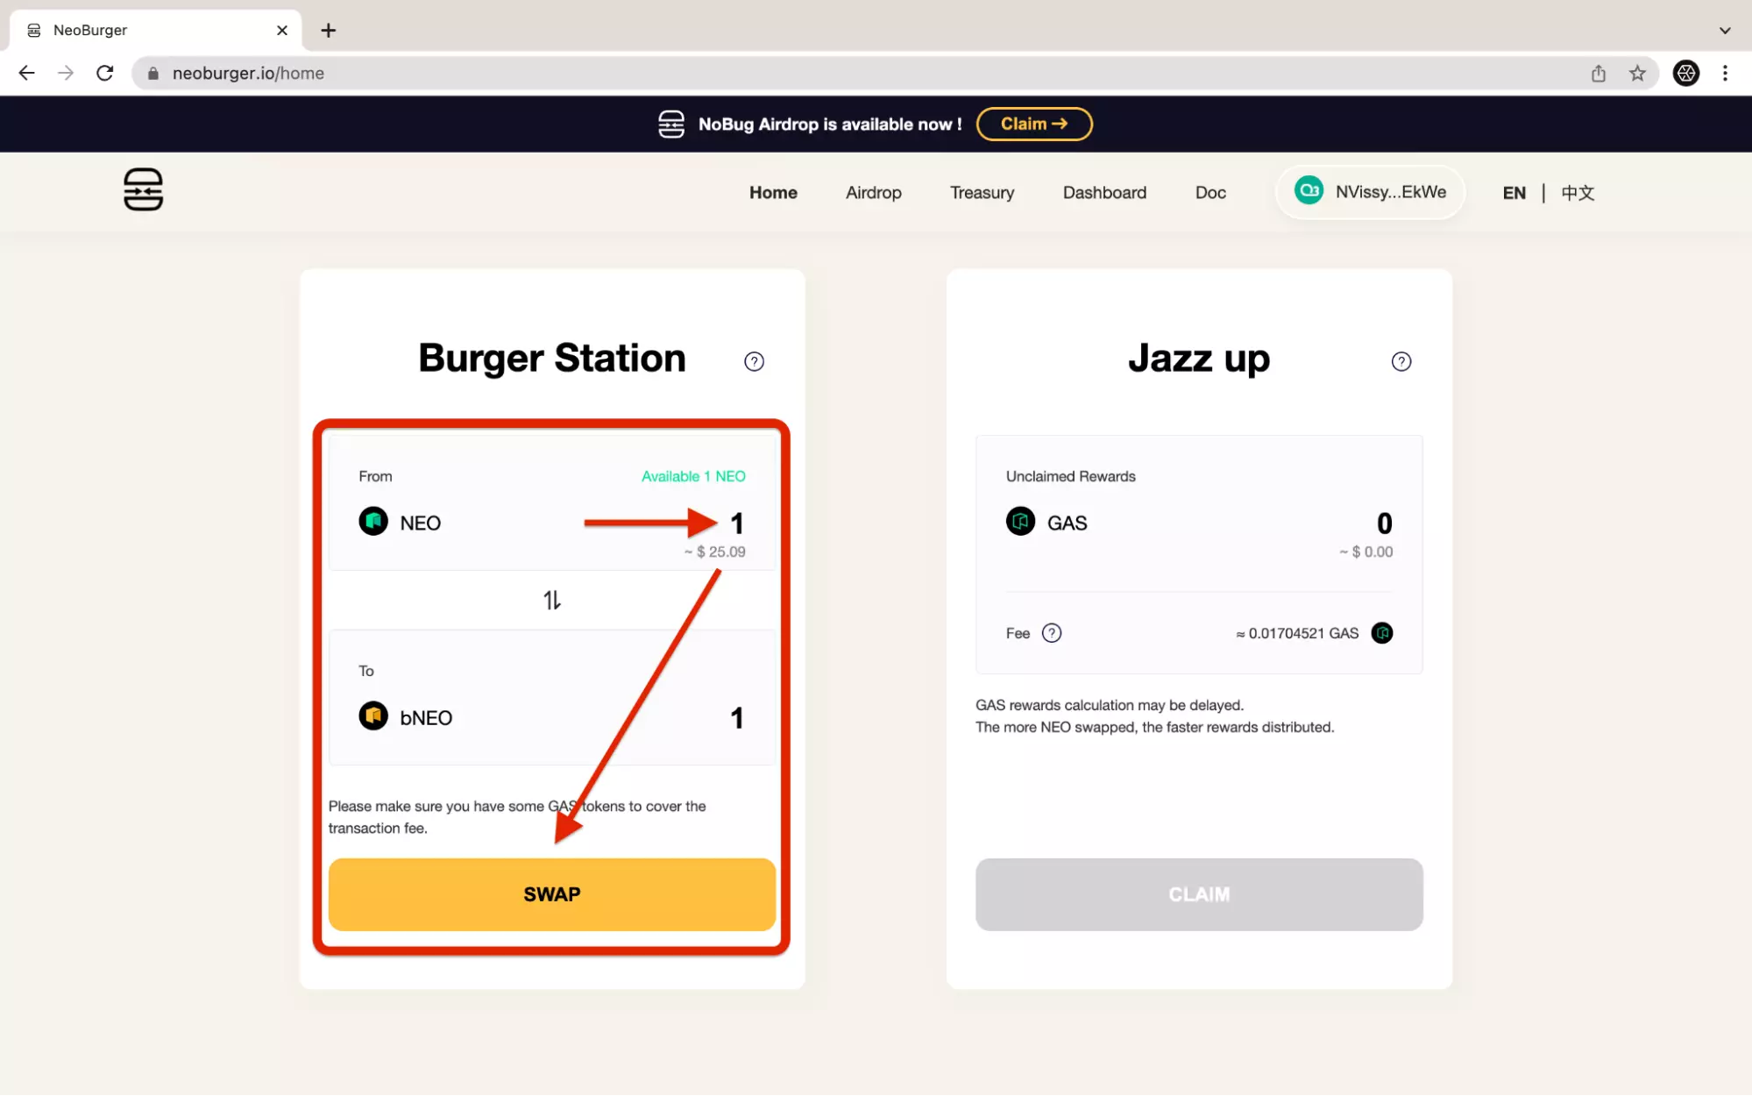Click the NEO token icon
The image size is (1752, 1096).
point(373,522)
